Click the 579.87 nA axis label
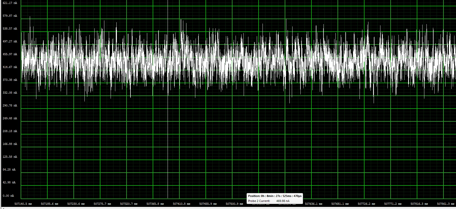This screenshot has height=209, width=456. click(10, 16)
